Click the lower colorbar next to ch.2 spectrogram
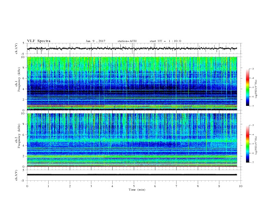This screenshot has width=271, height=209. 248,144
